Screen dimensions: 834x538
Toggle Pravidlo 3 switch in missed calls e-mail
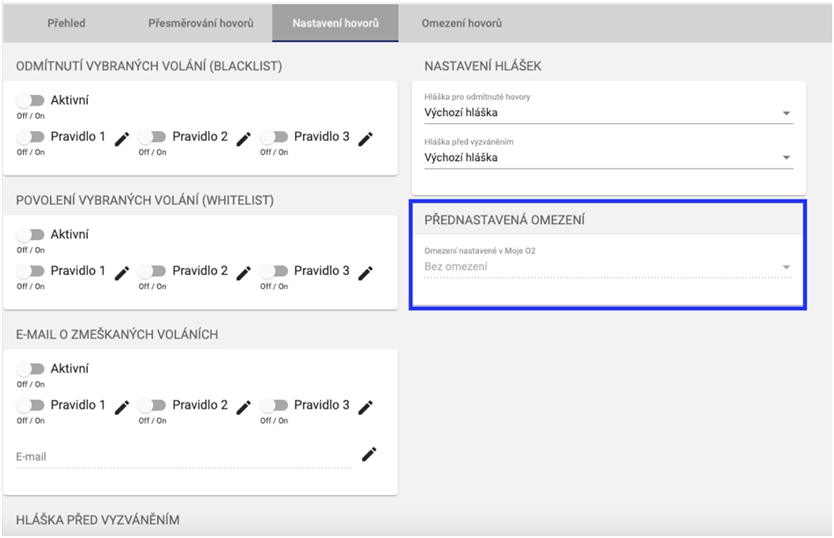[275, 405]
